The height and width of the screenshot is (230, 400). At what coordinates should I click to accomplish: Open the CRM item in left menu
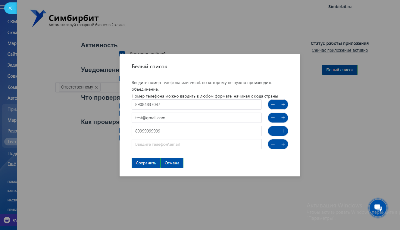[x=12, y=22]
